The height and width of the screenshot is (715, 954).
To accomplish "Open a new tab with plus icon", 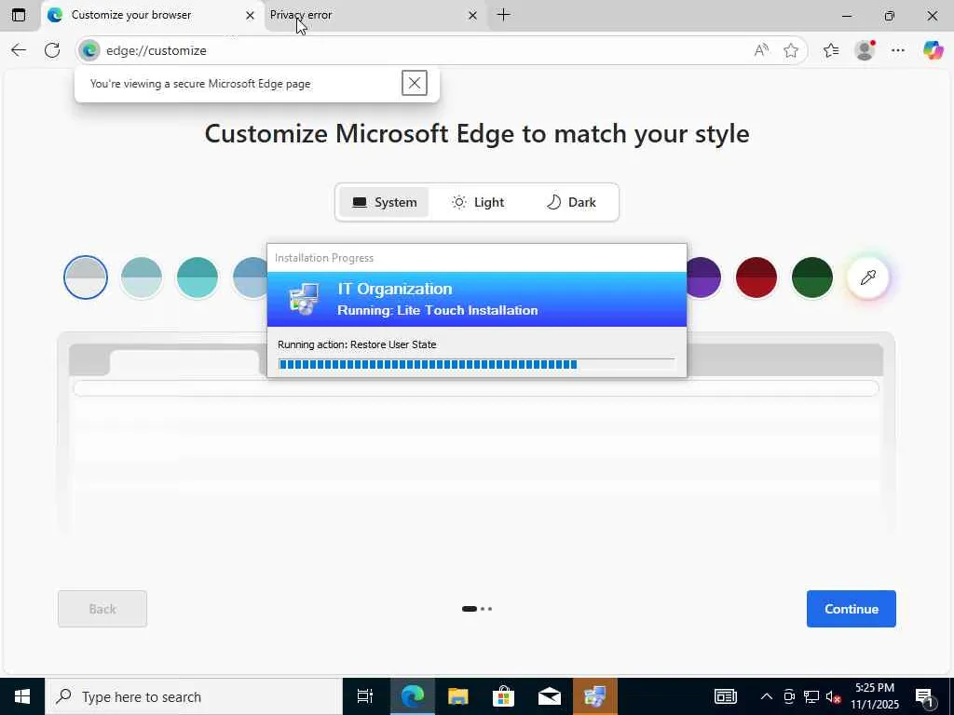I will (503, 15).
